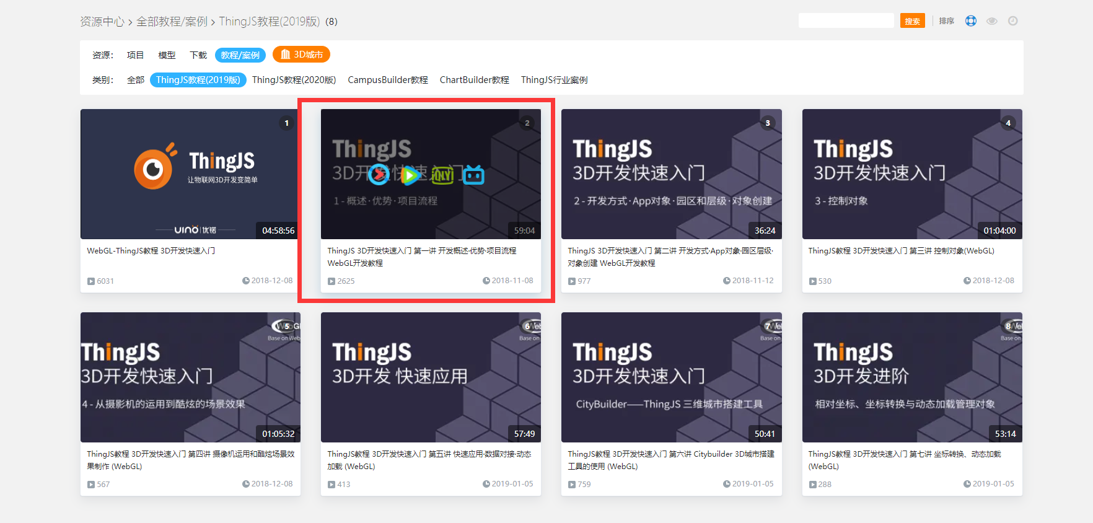Click the view count 567
This screenshot has height=523, width=1093.
pyautogui.click(x=103, y=485)
